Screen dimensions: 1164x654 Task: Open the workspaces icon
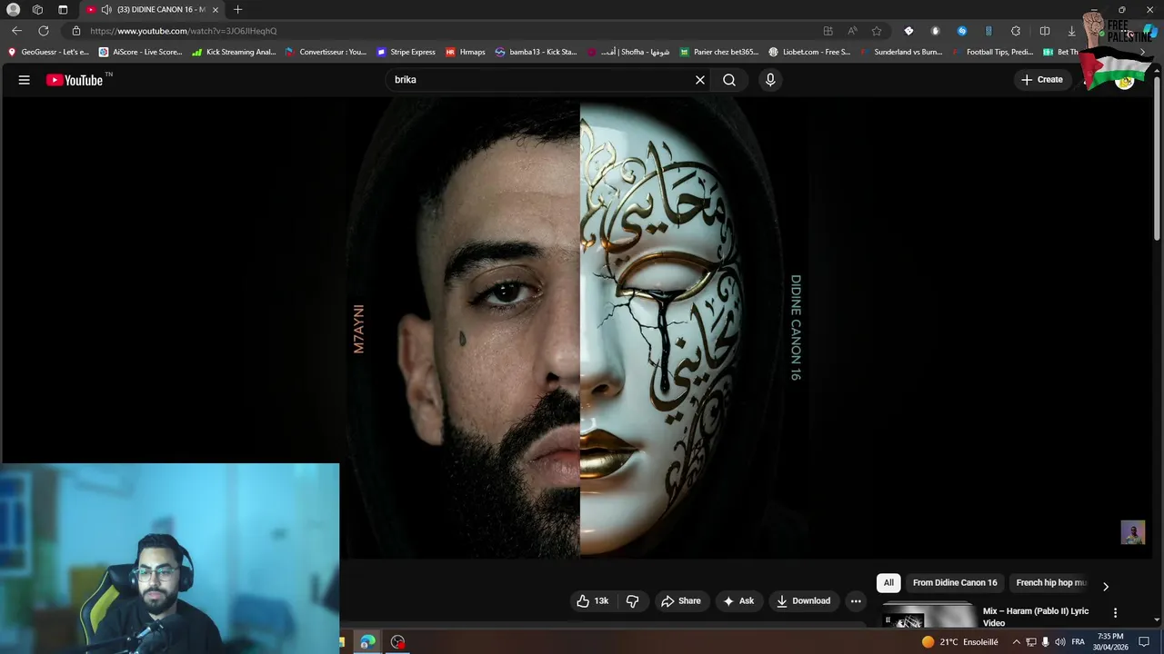[x=37, y=9]
